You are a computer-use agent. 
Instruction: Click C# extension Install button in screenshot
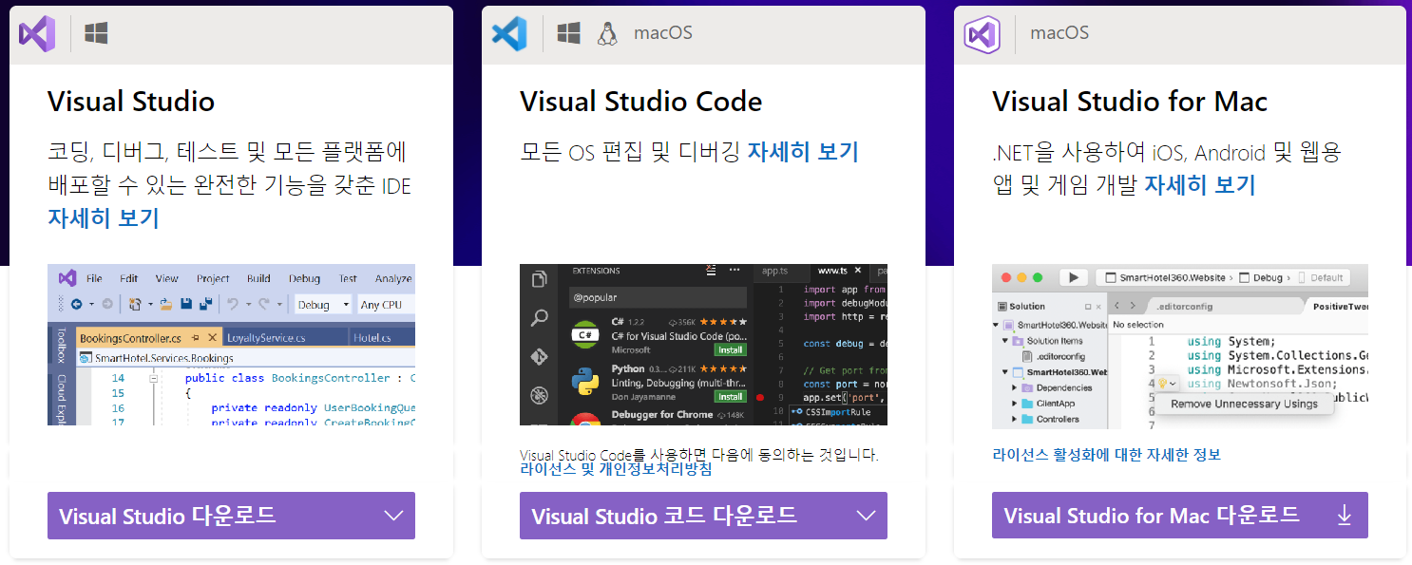[x=730, y=349]
